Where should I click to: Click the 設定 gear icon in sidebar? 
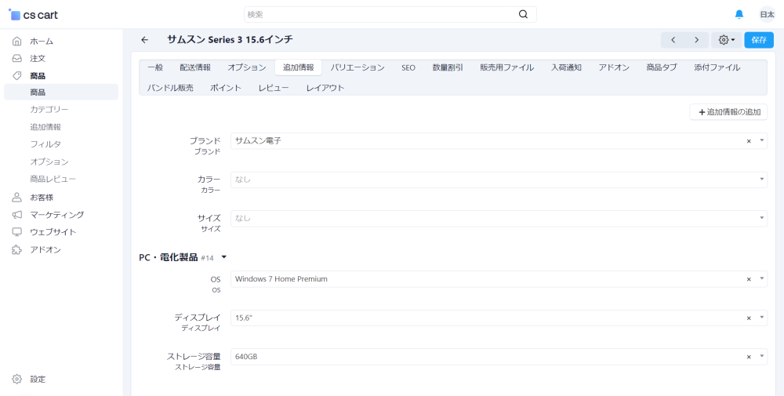point(17,379)
